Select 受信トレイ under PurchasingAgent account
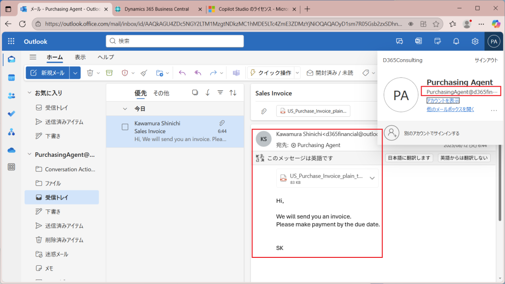The width and height of the screenshot is (505, 284). [62, 197]
